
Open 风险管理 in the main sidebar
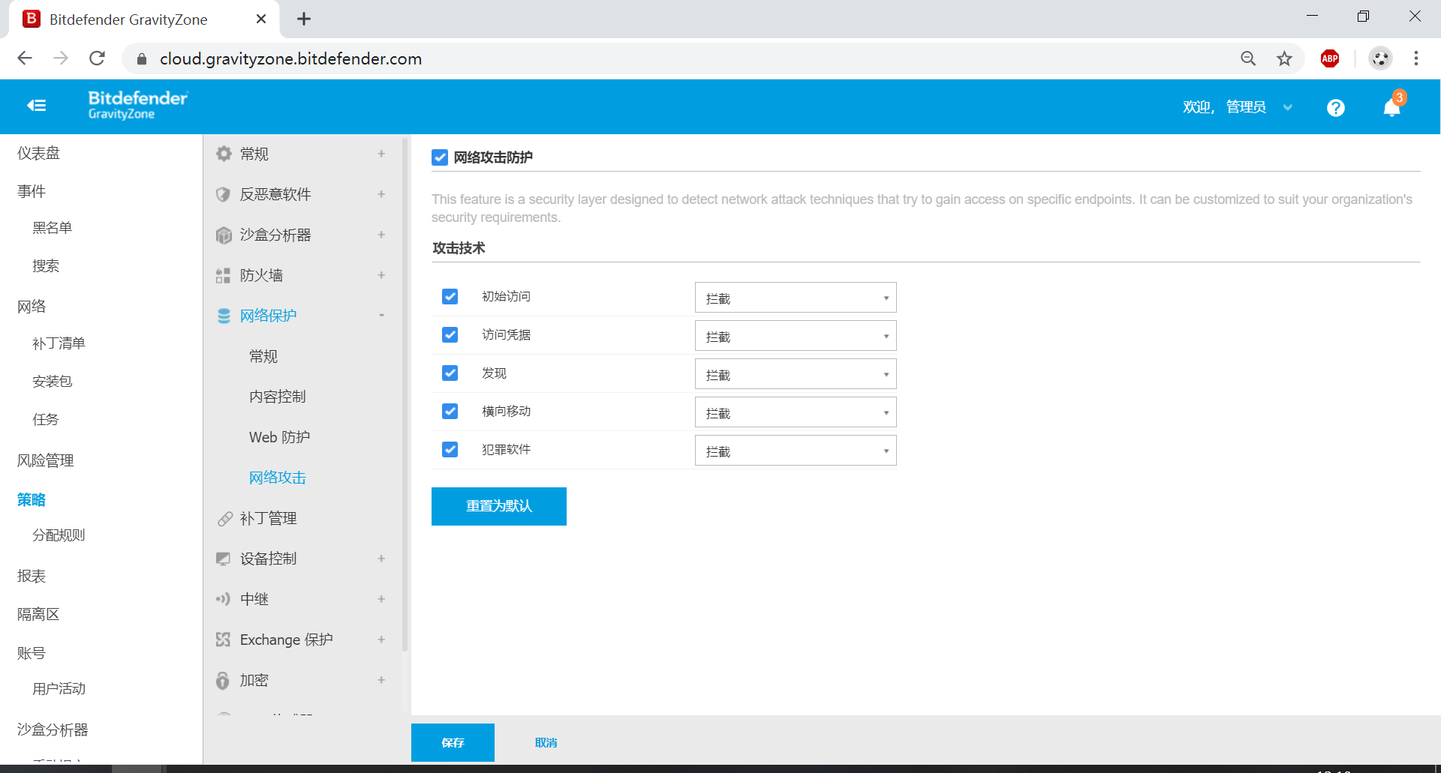(x=45, y=461)
